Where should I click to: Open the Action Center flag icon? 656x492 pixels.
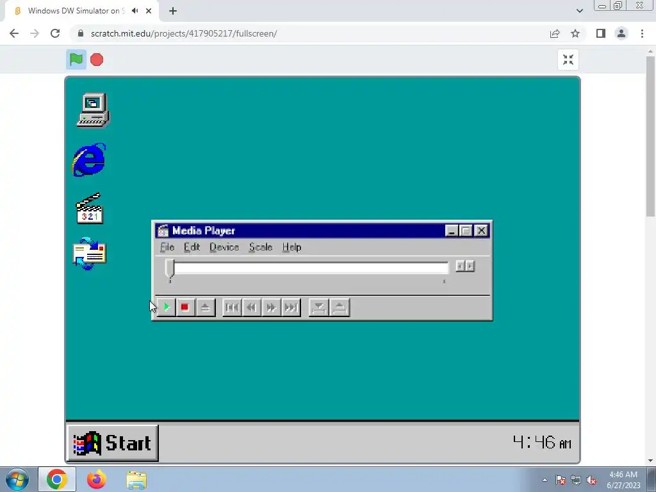click(561, 480)
